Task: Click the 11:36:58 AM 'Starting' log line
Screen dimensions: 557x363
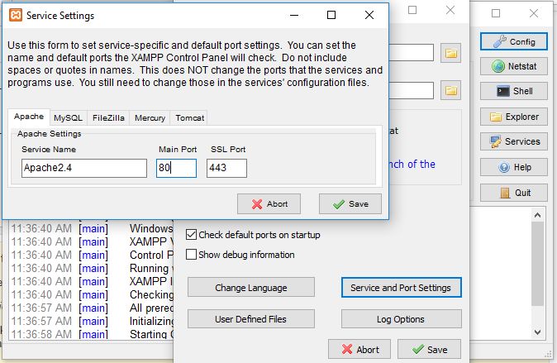Action: point(92,334)
